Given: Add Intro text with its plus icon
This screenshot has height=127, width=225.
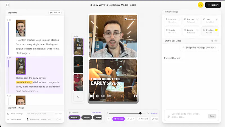Looking at the screenshot, I should 179,19.
